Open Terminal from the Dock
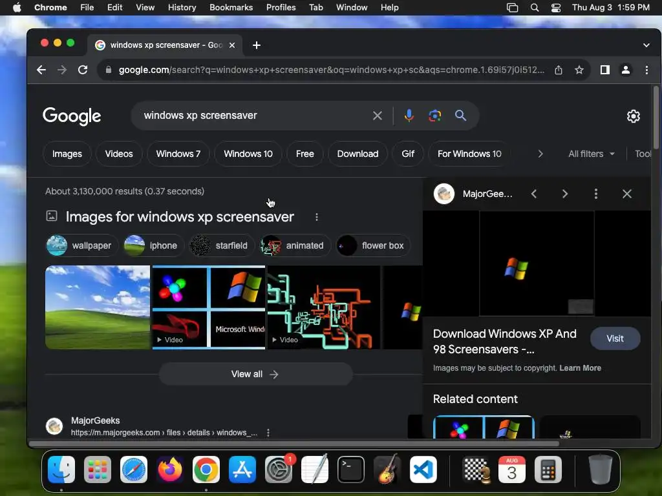 click(351, 470)
